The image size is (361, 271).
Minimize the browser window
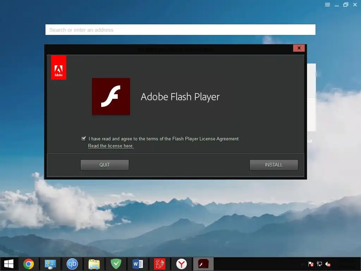click(x=337, y=5)
